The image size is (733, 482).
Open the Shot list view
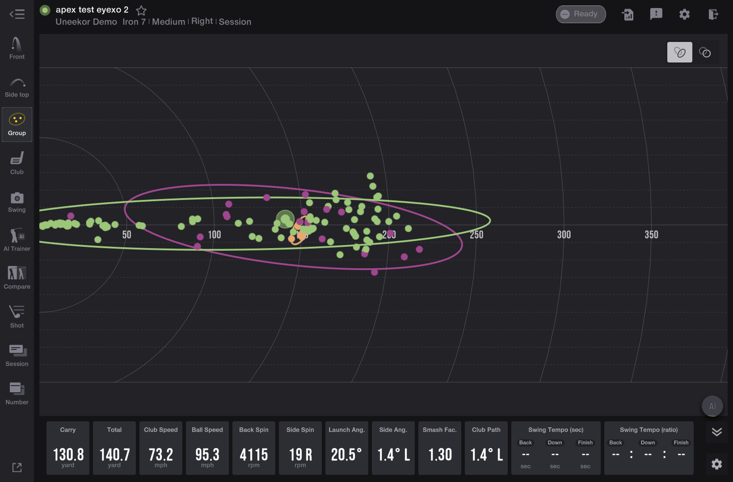(17, 317)
